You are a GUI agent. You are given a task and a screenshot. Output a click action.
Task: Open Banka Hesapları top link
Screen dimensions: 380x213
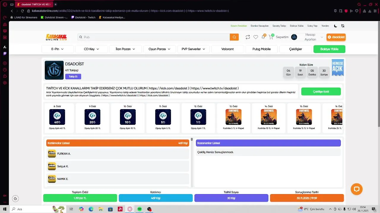259,26
